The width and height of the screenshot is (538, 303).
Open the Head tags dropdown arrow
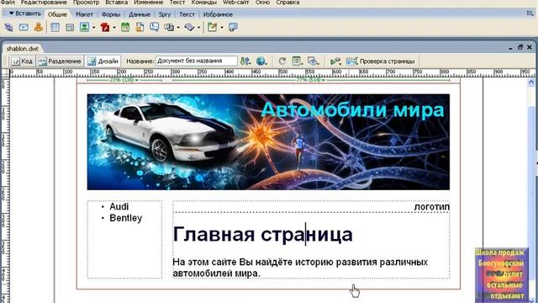178,28
